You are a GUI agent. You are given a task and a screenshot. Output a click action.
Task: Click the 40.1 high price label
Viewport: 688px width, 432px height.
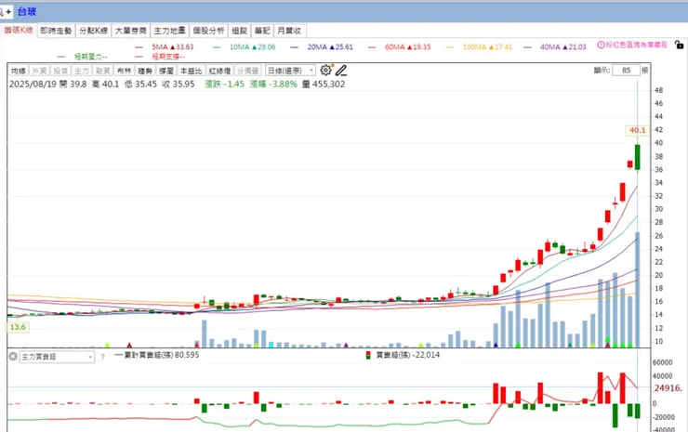637,130
